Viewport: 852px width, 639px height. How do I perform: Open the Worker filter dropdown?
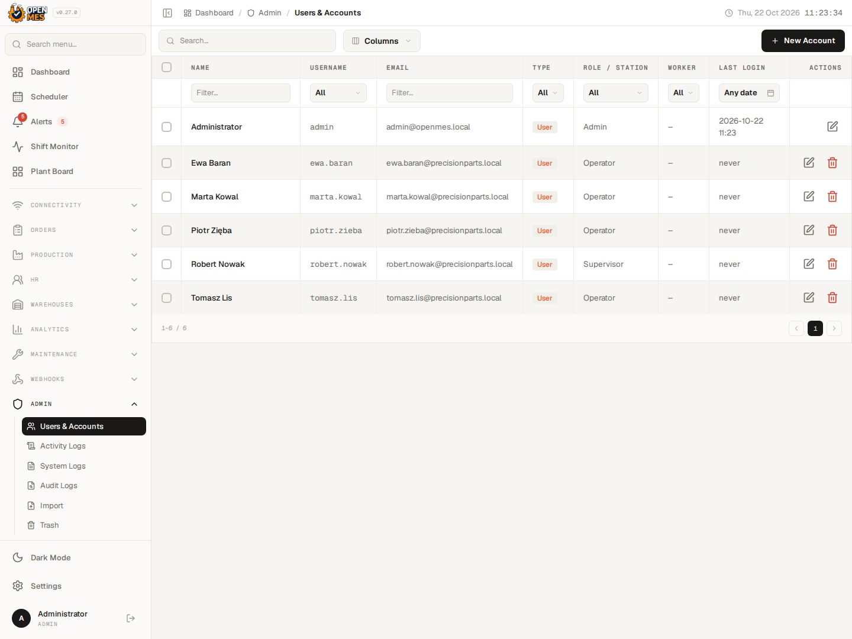683,93
